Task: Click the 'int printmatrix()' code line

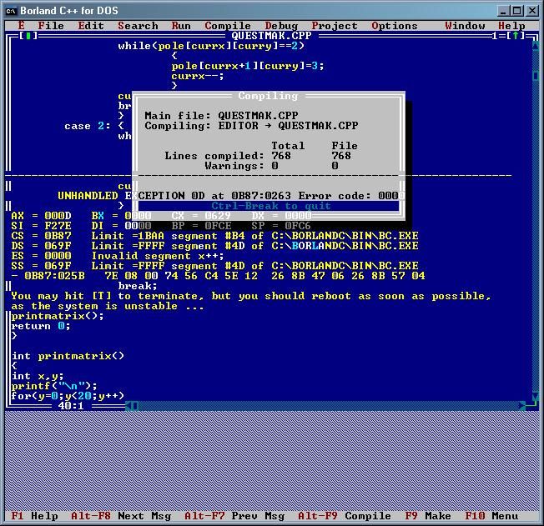Action: pyautogui.click(x=68, y=356)
